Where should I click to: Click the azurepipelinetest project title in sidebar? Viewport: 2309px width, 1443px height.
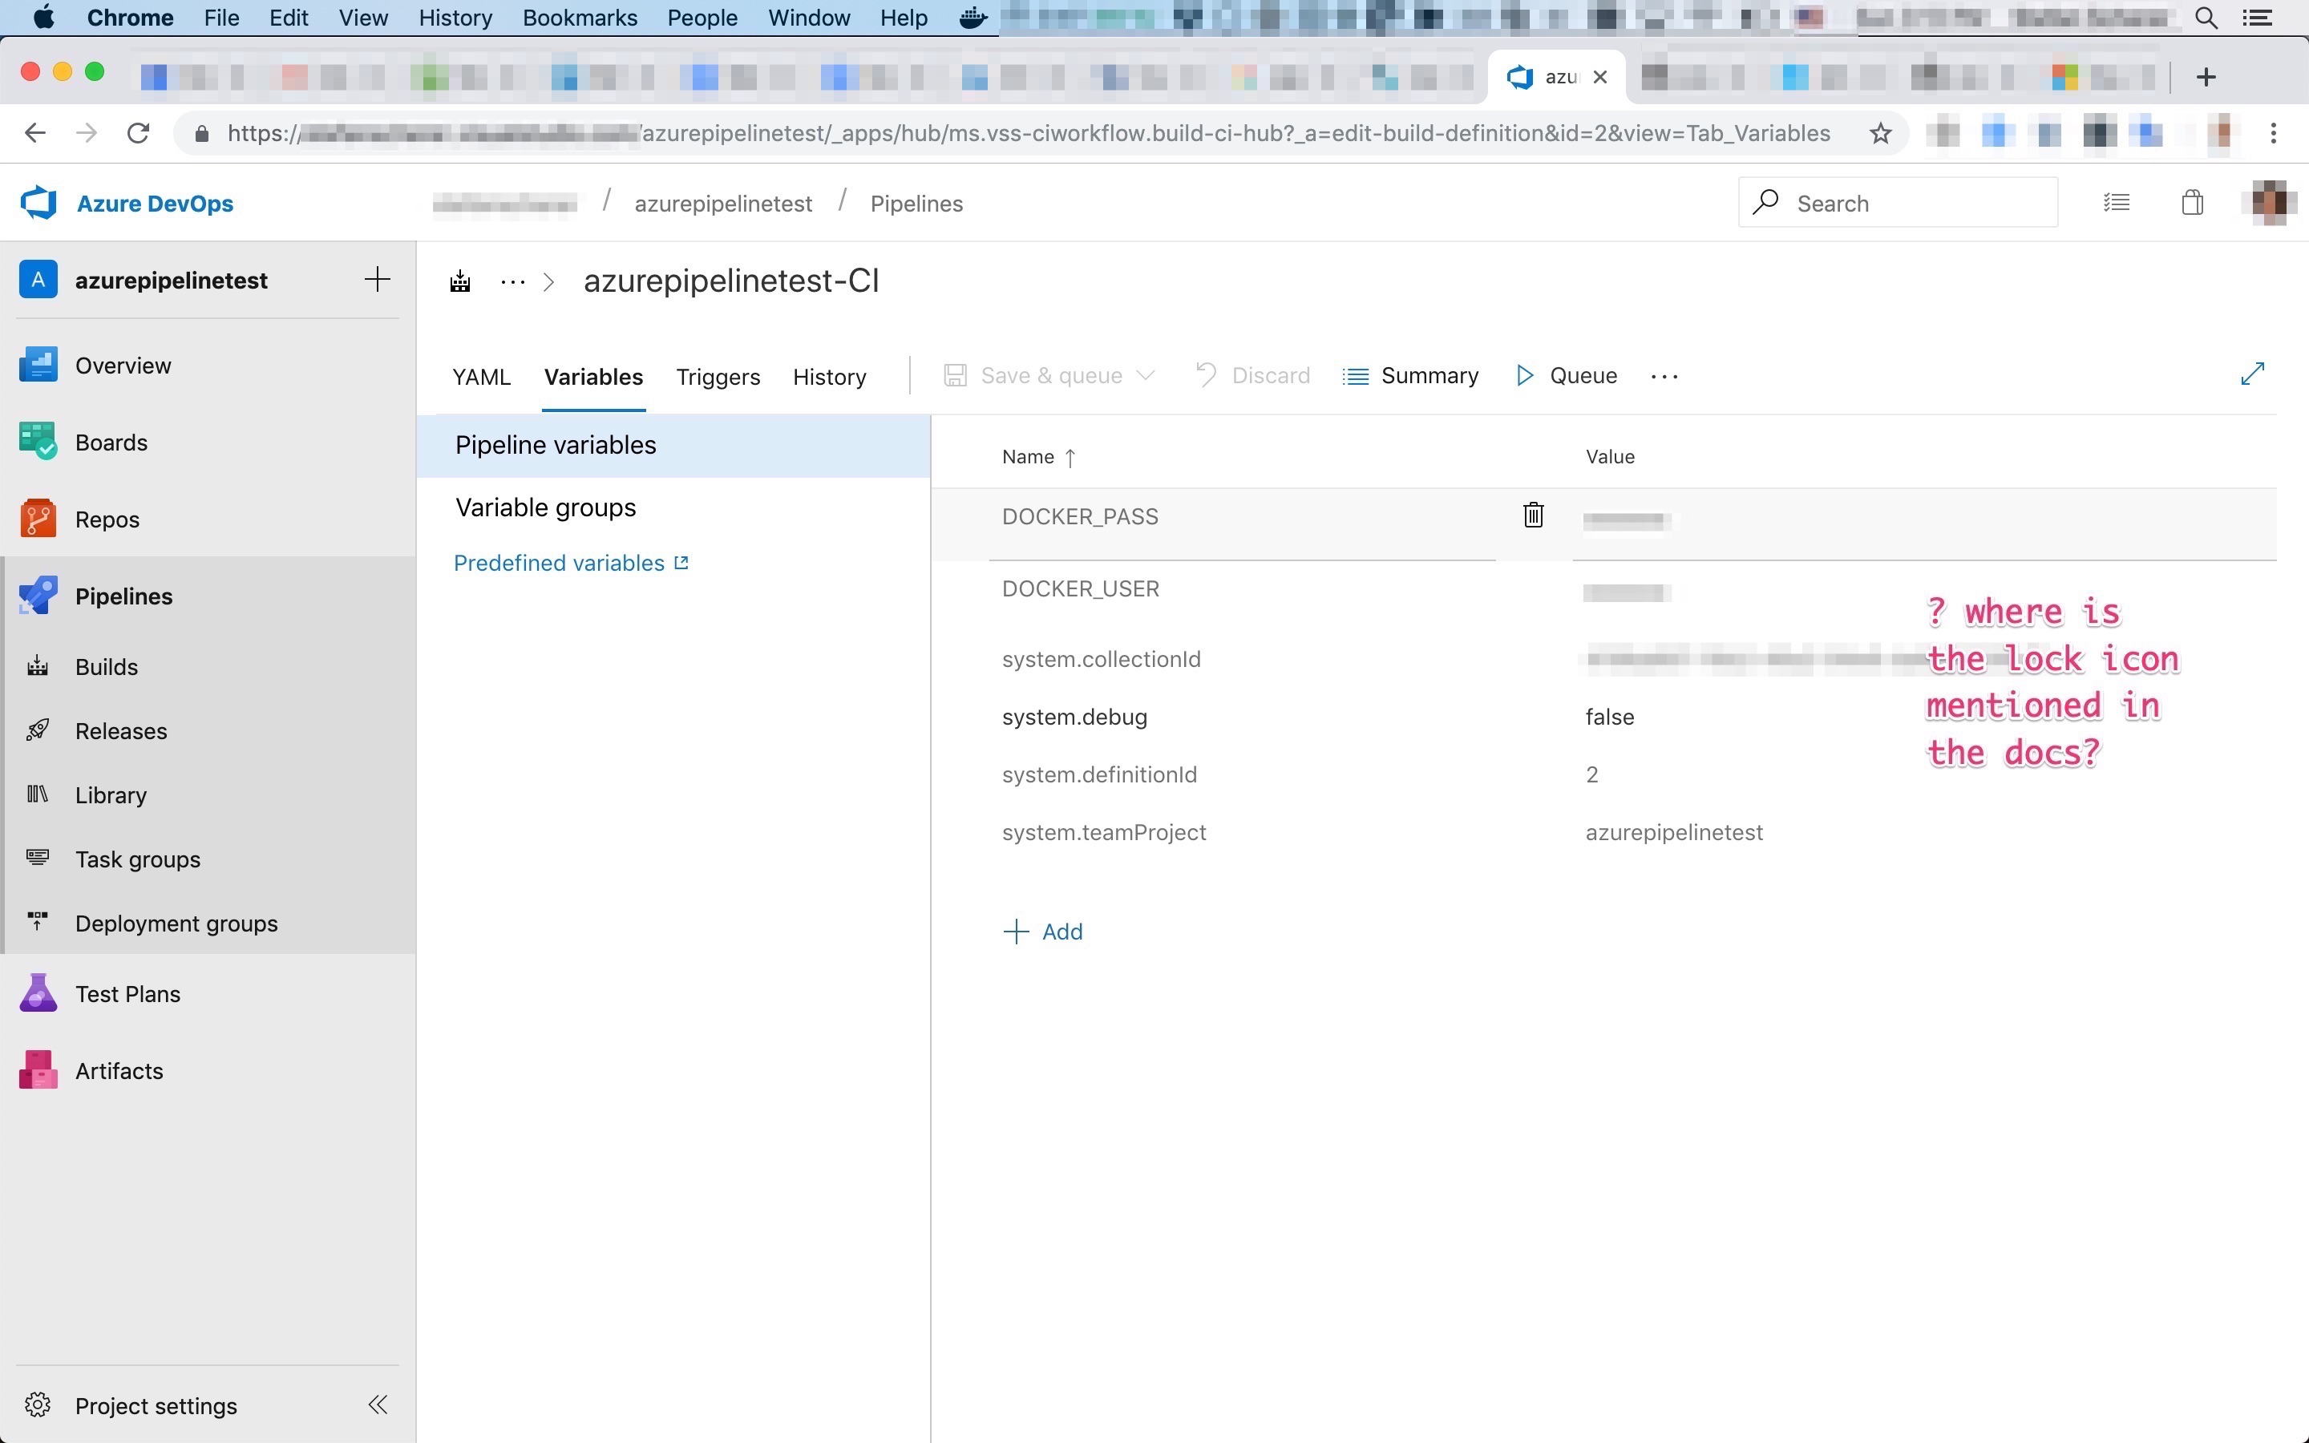coord(172,281)
